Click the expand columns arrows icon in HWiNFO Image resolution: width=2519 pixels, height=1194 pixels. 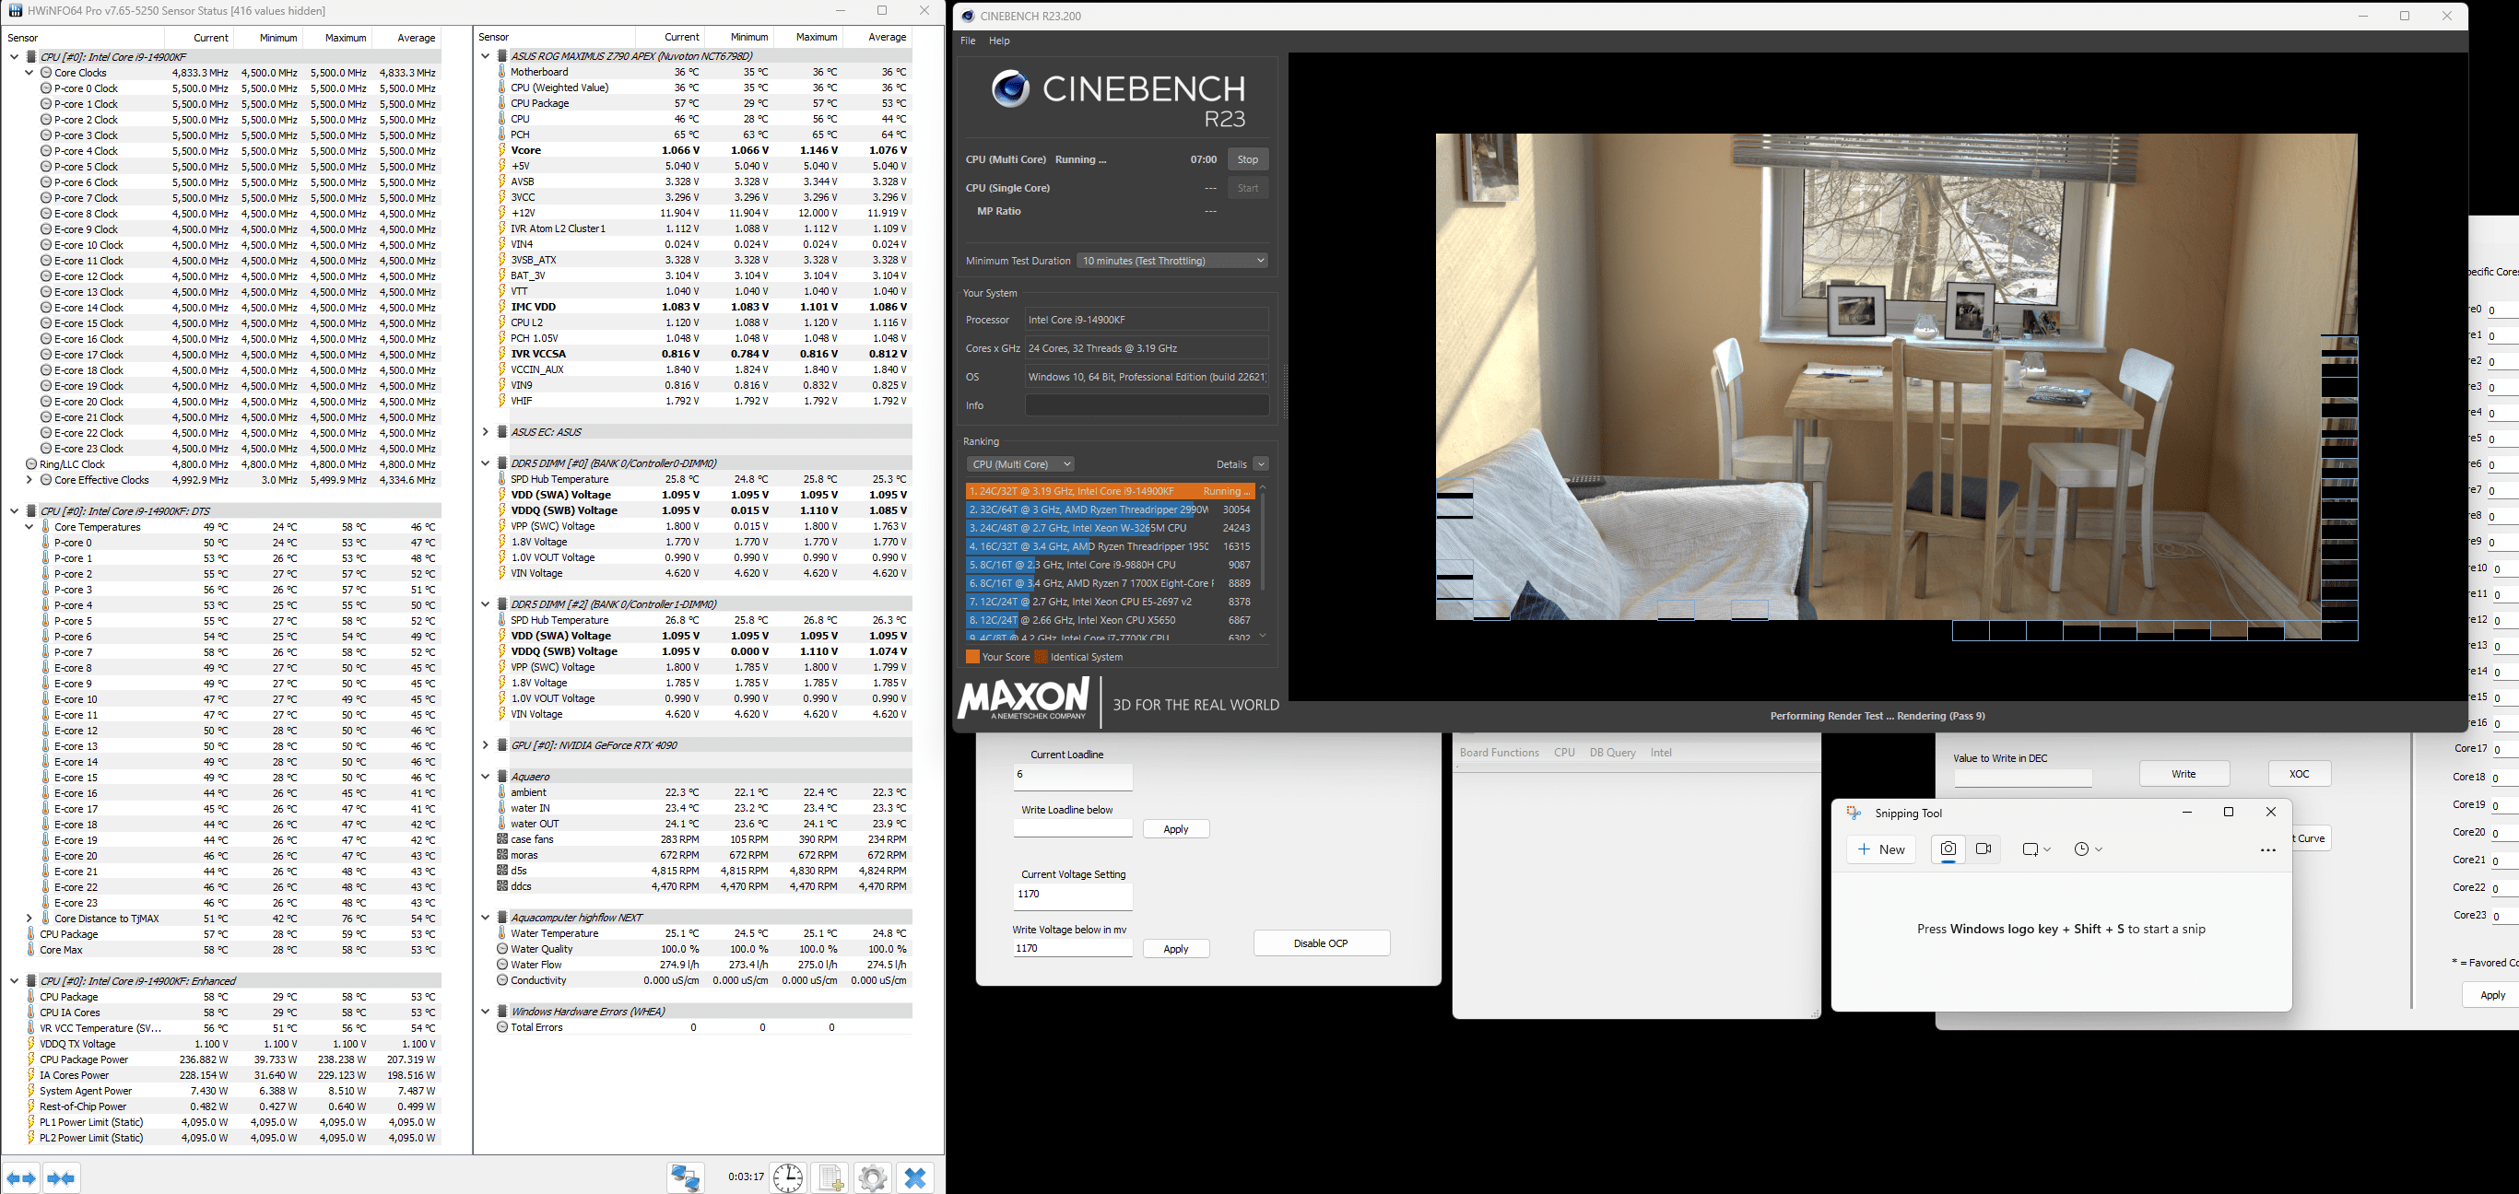21,1178
